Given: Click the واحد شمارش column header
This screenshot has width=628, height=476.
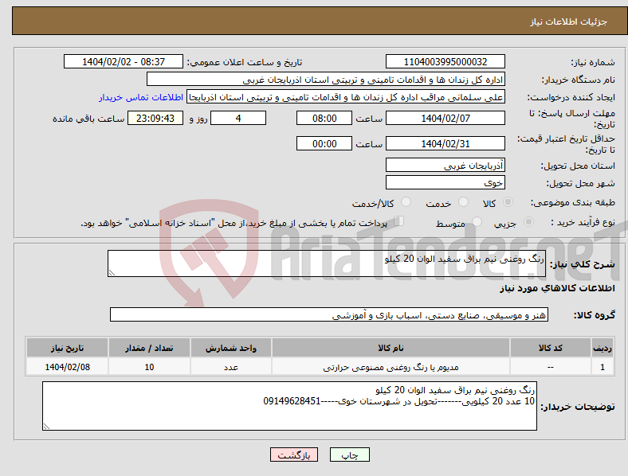Looking at the screenshot, I should tap(231, 348).
